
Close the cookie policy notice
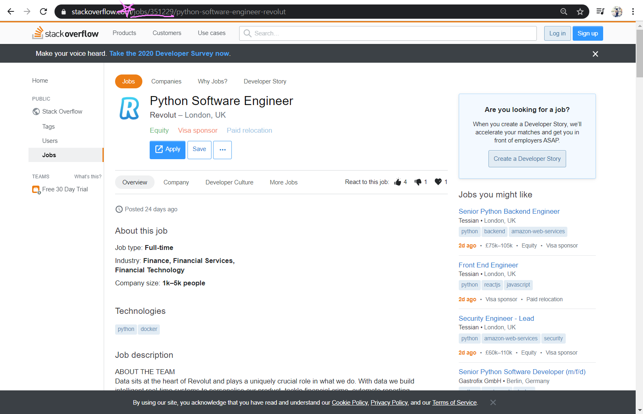tap(493, 403)
